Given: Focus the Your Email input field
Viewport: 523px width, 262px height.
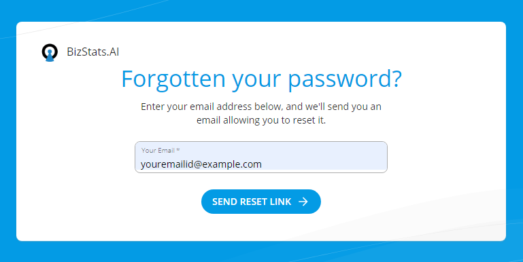Looking at the screenshot, I should [x=261, y=157].
